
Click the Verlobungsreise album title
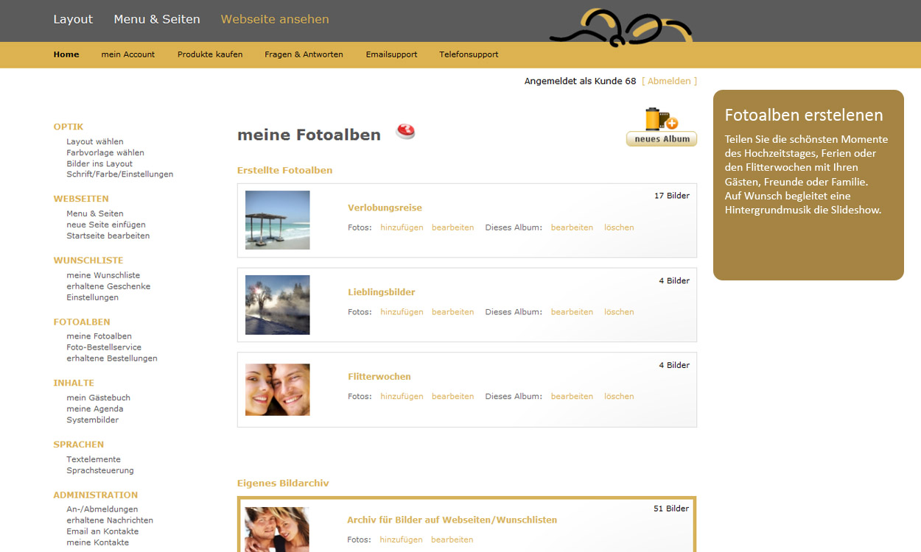point(385,208)
